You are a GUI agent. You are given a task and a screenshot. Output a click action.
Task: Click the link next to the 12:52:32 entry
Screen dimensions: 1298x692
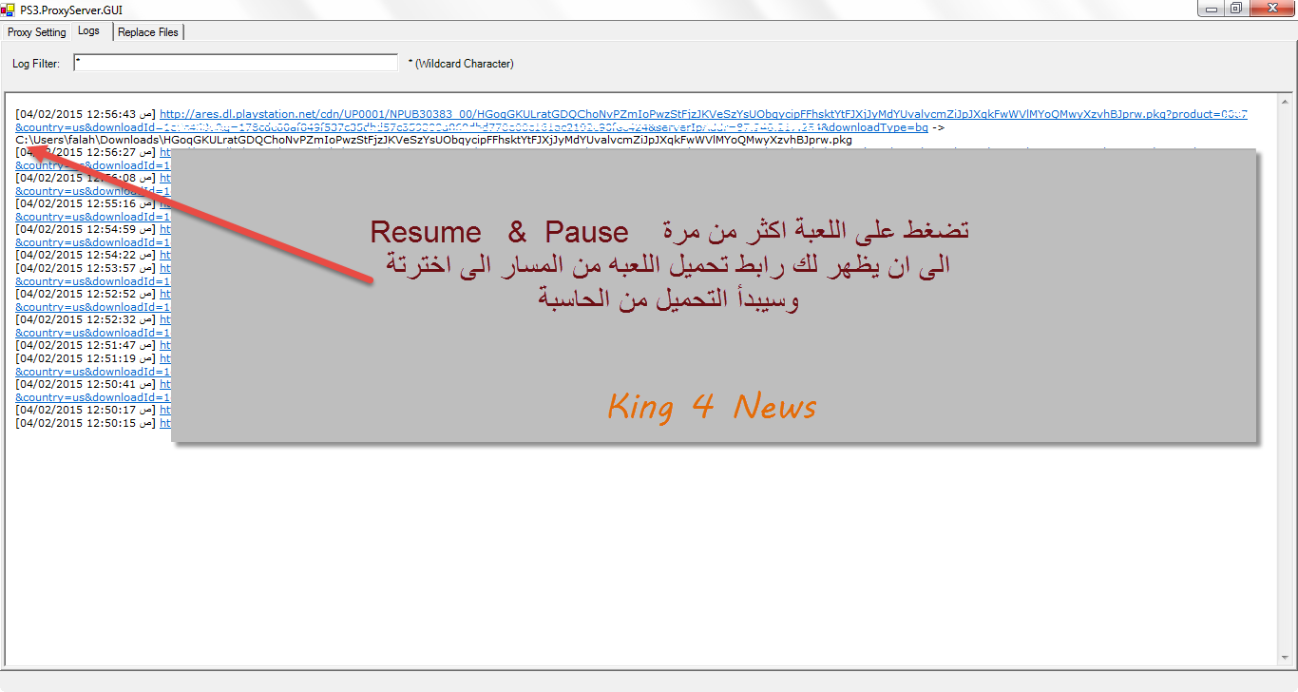164,319
